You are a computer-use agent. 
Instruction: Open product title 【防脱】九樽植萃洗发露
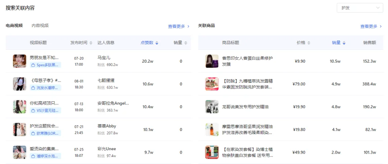tap(248, 84)
